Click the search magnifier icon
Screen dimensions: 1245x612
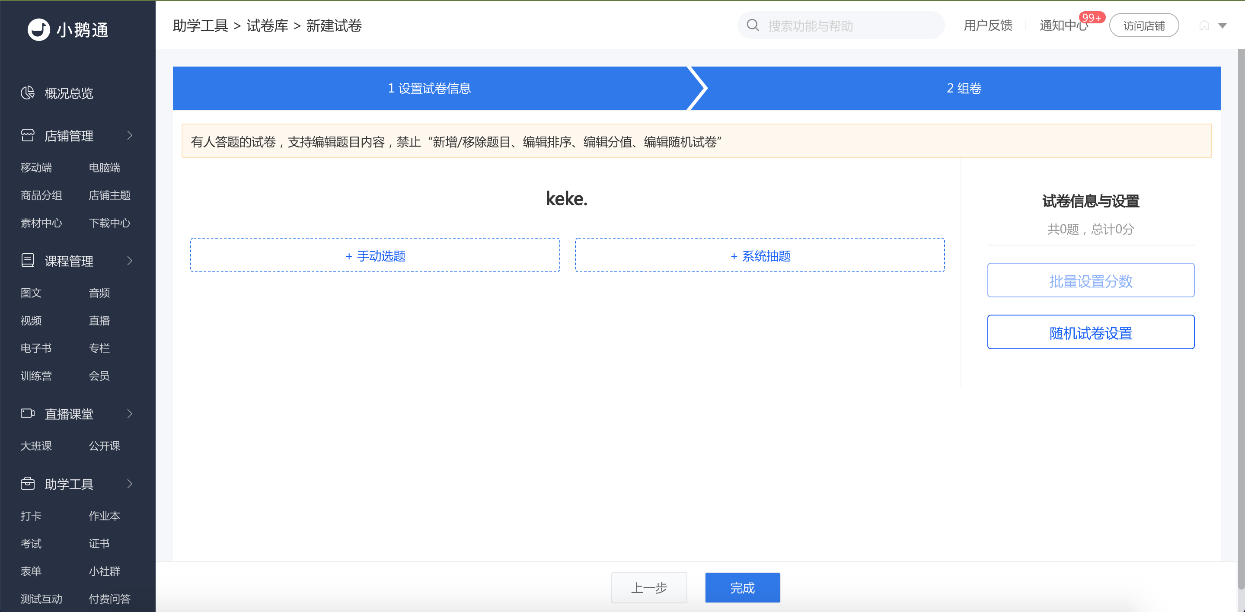click(753, 25)
